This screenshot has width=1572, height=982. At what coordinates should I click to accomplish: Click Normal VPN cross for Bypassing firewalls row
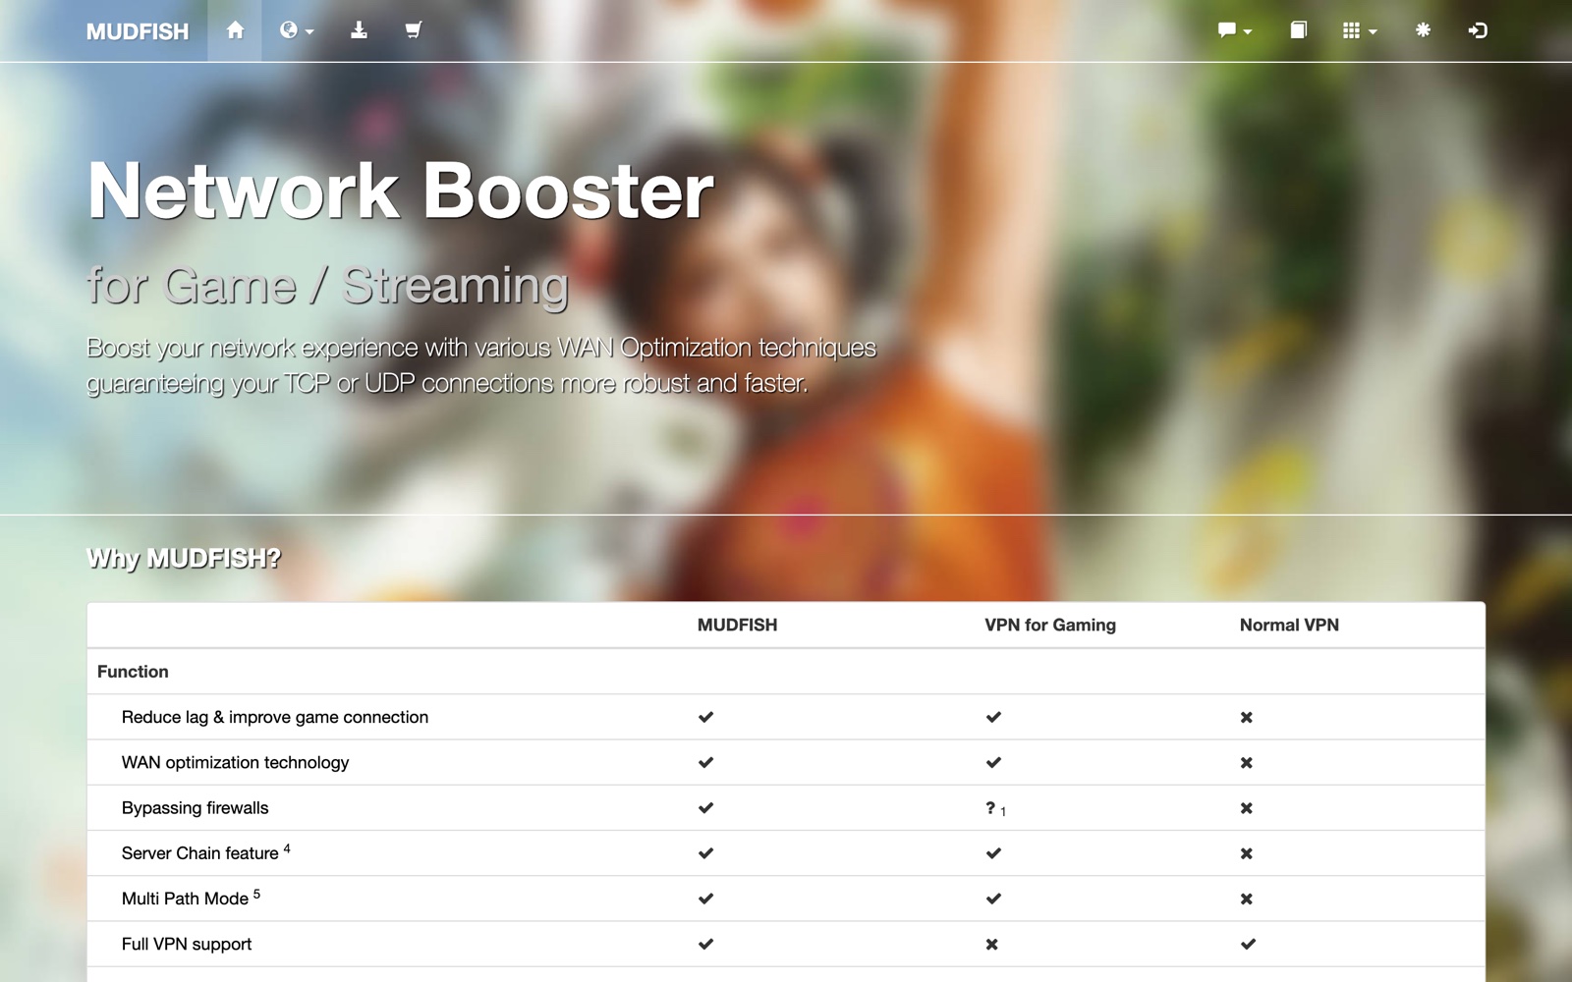click(1246, 808)
